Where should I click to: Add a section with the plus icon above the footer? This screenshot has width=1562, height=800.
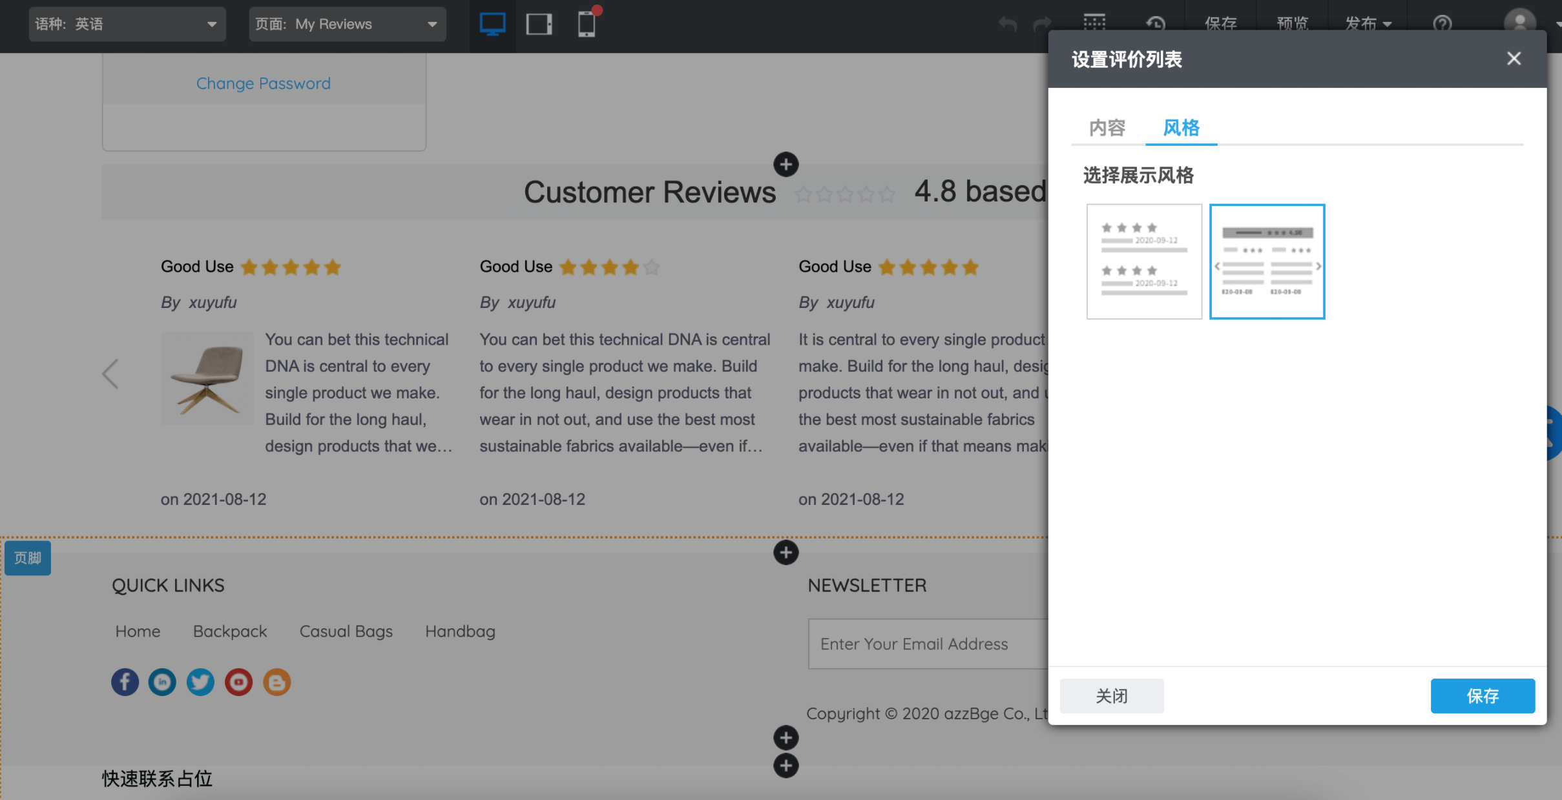[x=786, y=552]
